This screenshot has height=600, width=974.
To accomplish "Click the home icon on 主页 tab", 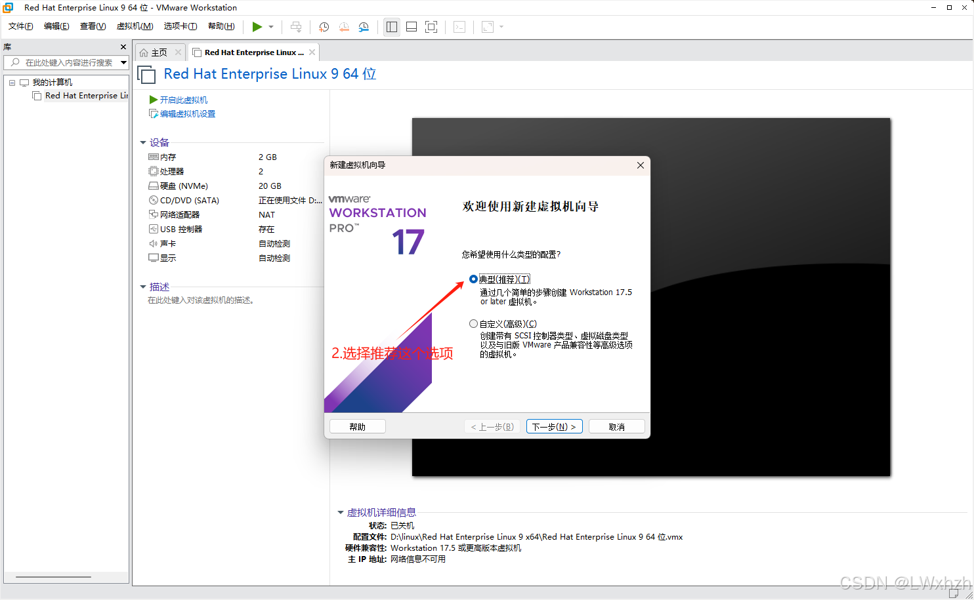I will click(144, 52).
